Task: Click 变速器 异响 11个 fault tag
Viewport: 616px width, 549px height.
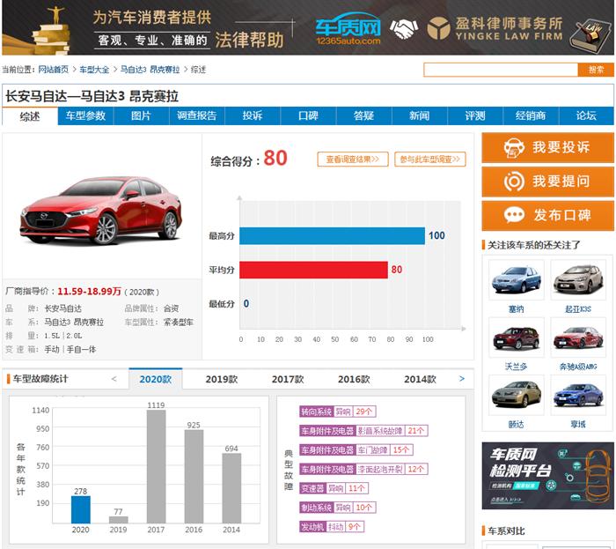Action: 334,488
